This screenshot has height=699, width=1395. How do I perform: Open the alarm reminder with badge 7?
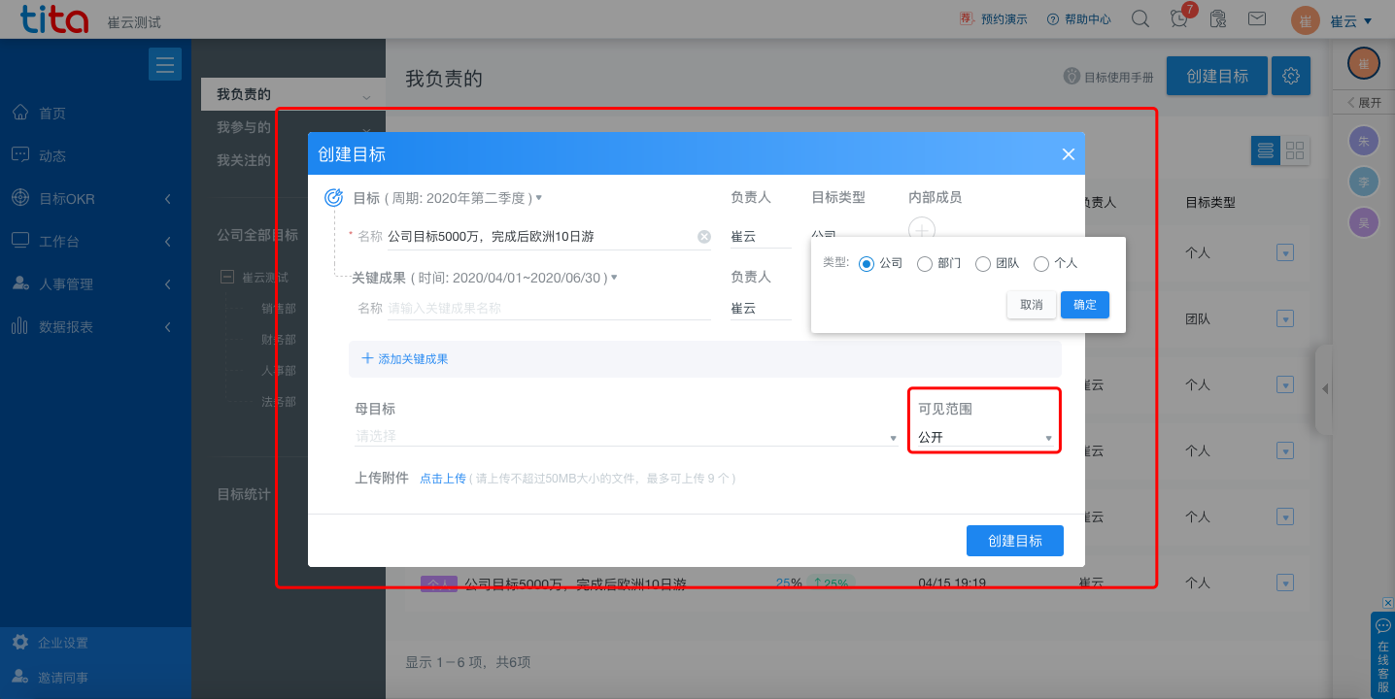[1179, 18]
